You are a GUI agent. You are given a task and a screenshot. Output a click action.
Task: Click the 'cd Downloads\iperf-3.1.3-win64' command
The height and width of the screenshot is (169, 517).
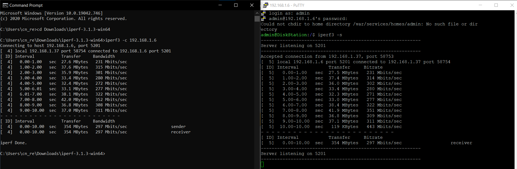click(73, 29)
